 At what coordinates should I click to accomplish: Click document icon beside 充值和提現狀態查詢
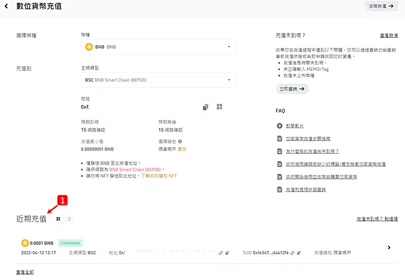279,190
